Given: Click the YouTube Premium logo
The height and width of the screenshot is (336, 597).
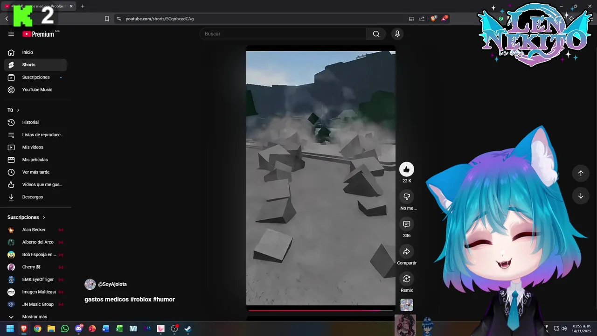Looking at the screenshot, I should click(x=38, y=34).
